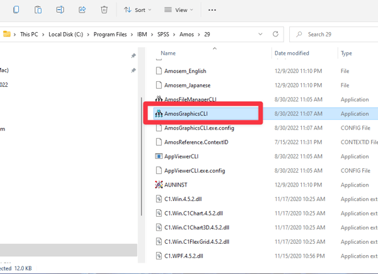The height and width of the screenshot is (274, 378).
Task: Click the Paste toolbar icon
Action: pyautogui.click(x=38, y=10)
